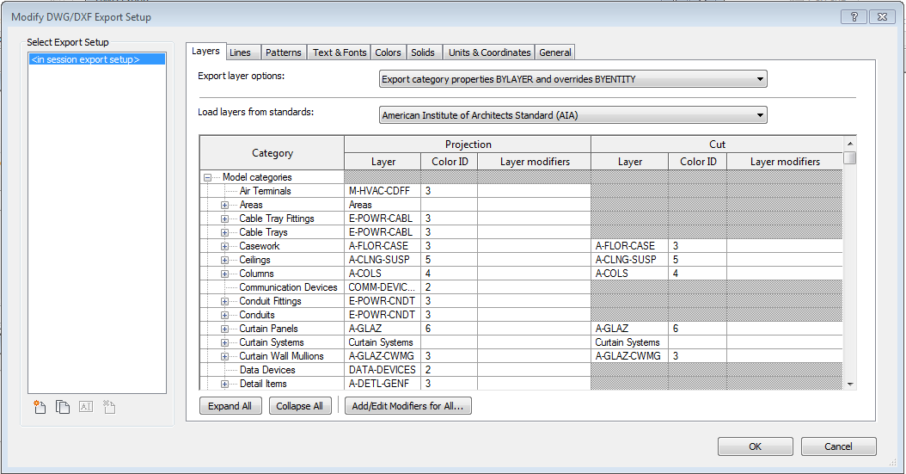The image size is (906, 474).
Task: Expand the Curtain Panels category
Action: (224, 329)
